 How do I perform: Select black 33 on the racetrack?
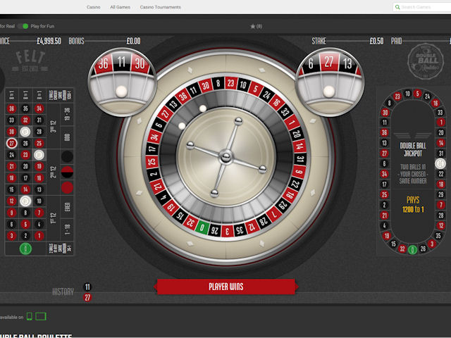(x=440, y=113)
